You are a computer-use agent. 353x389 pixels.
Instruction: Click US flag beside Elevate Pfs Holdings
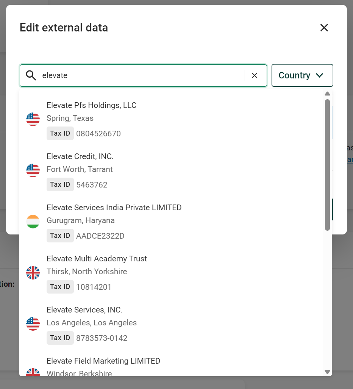[33, 119]
